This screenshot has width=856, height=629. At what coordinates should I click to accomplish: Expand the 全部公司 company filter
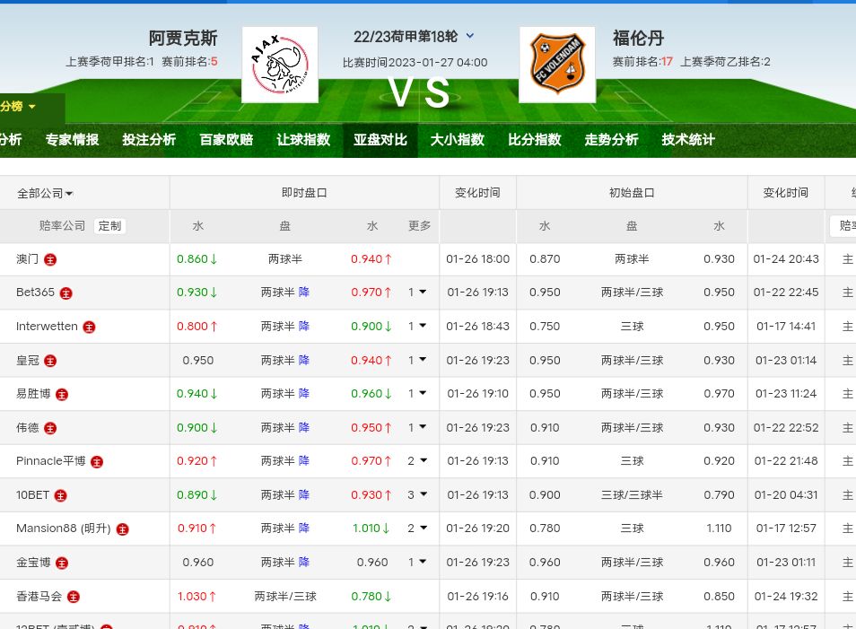tap(45, 193)
